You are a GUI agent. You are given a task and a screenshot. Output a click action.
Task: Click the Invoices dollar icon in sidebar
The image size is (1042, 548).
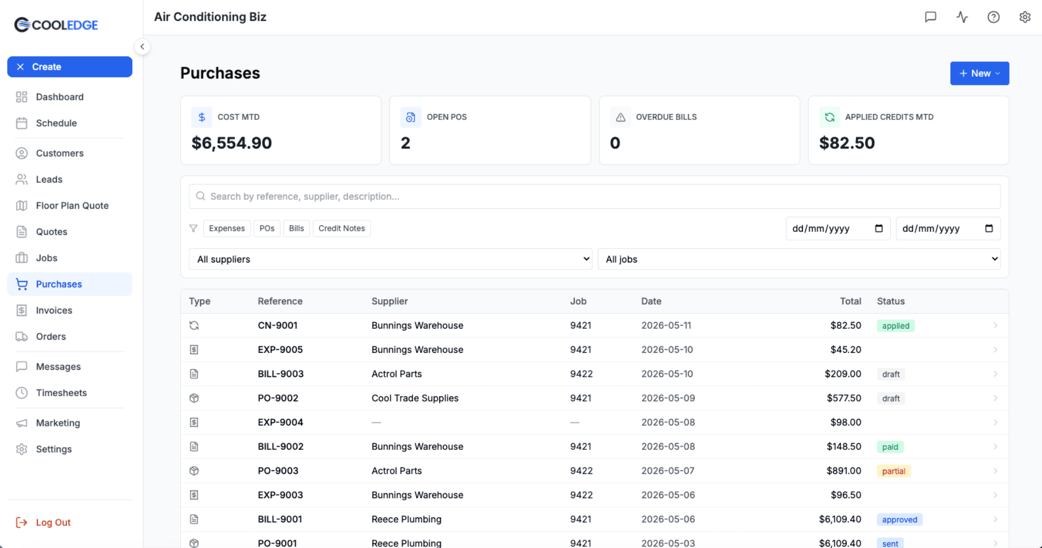(21, 311)
